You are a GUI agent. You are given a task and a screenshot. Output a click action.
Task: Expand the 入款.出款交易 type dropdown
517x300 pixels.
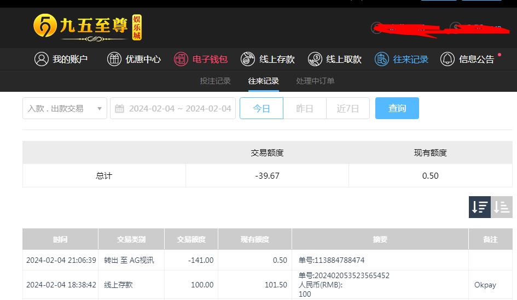click(x=65, y=108)
